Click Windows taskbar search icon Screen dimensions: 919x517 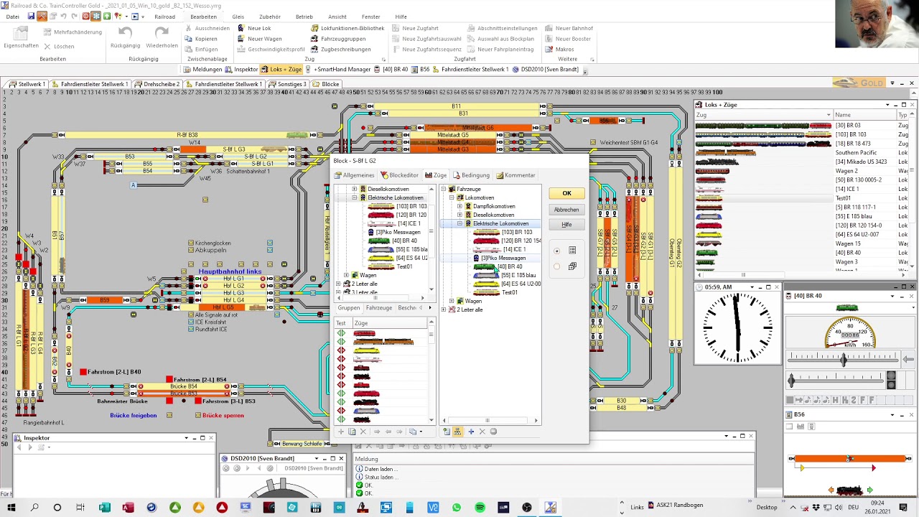point(34,508)
